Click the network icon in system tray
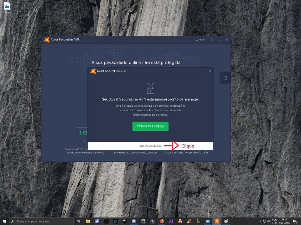This screenshot has height=225, width=301. coord(264,221)
